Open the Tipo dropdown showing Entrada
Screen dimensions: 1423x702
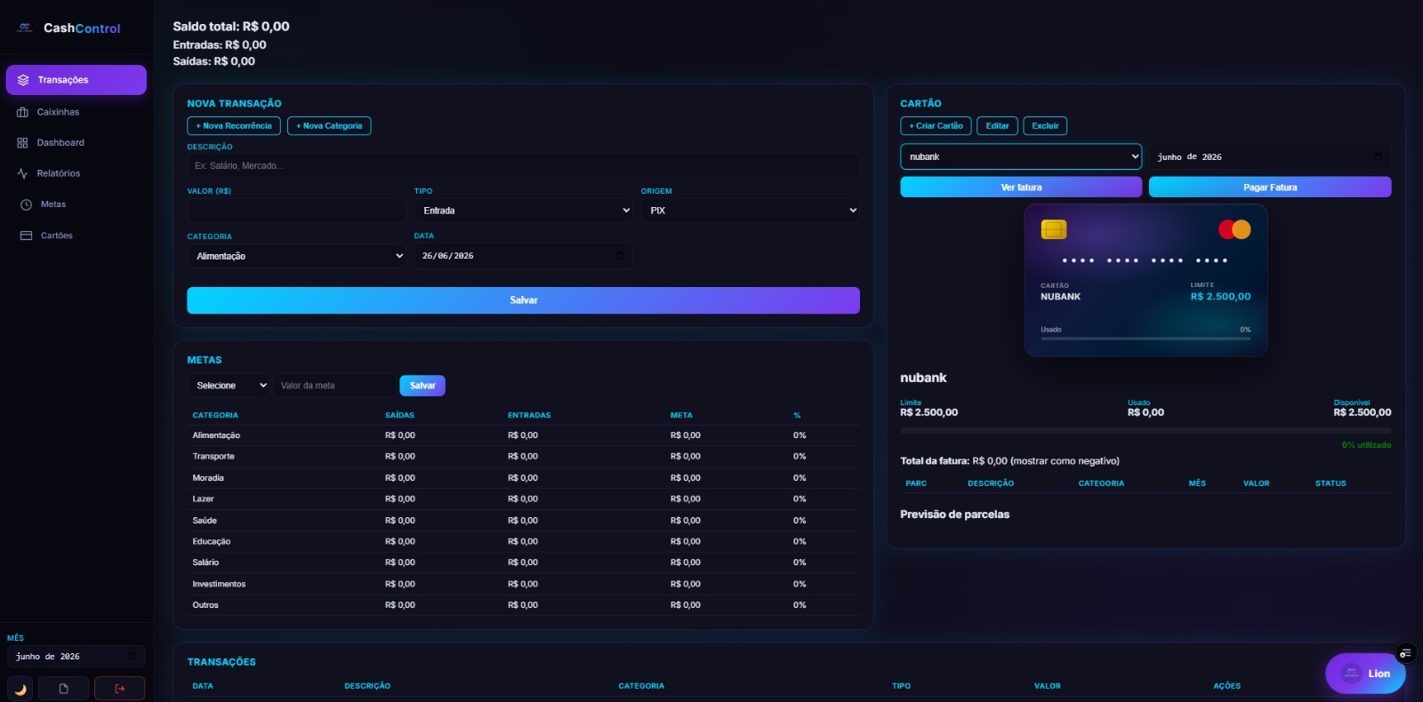click(523, 211)
